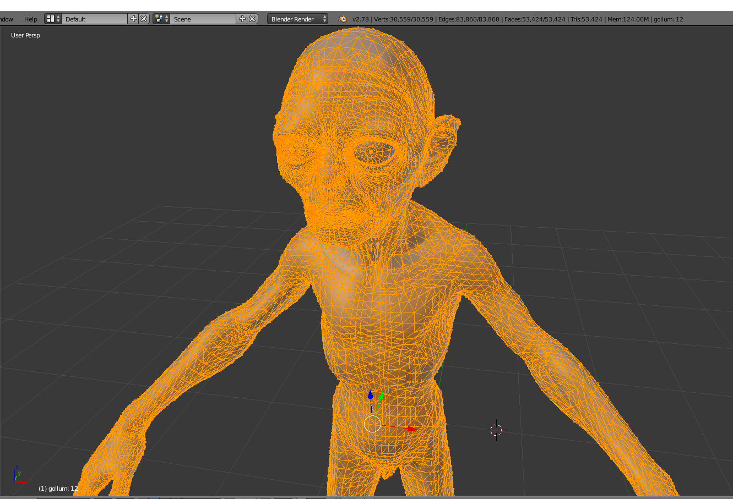The image size is (733, 499).
Task: Click the Blender logo icon
Action: click(343, 19)
